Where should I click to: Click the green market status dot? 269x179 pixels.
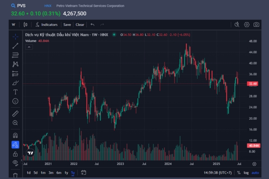(114, 35)
